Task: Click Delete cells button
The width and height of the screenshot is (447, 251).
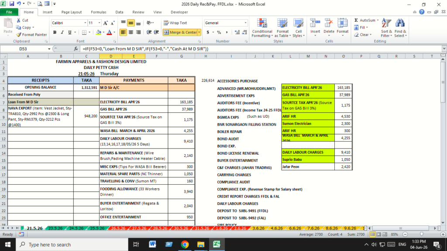Action: pos(329,27)
